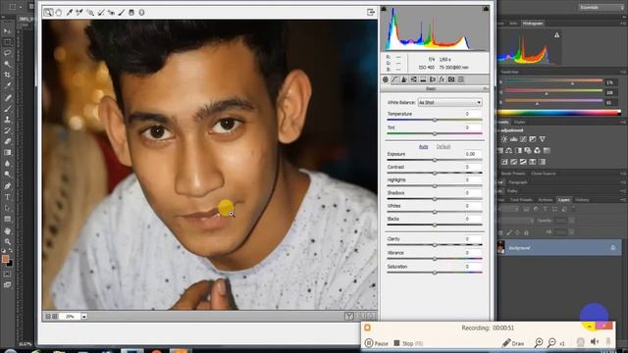This screenshot has width=628, height=353.
Task: Click the icon at right end of Camera Raw toolbar
Action: click(371, 13)
